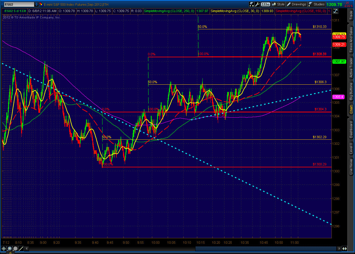Click SimpleMovingAvg (CLOSE, 30, 0) study label

coord(235,11)
